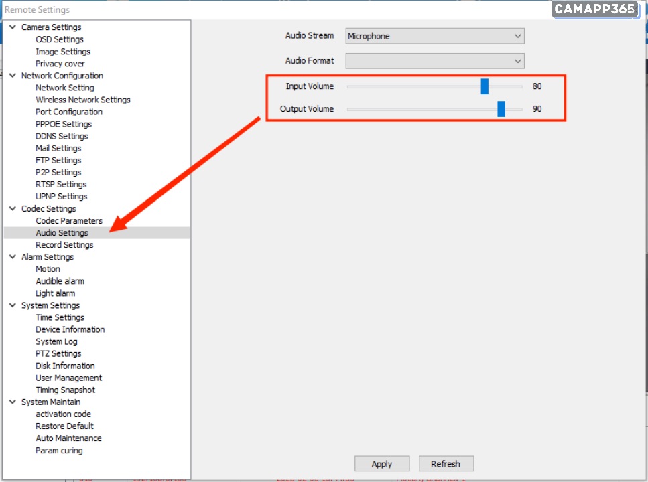The height and width of the screenshot is (482, 648).
Task: Click the Input Volume slider handle
Action: point(484,86)
